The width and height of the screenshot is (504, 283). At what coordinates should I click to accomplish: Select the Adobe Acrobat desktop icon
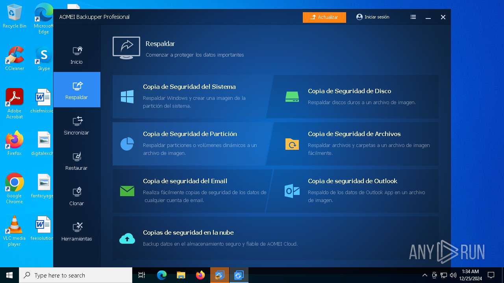(x=15, y=104)
